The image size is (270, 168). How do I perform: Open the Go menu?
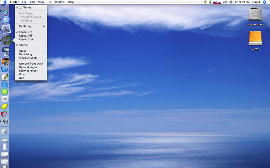pos(49,2)
